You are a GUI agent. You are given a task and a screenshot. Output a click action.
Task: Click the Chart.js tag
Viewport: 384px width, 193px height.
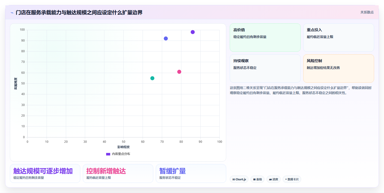pyautogui.click(x=239, y=179)
